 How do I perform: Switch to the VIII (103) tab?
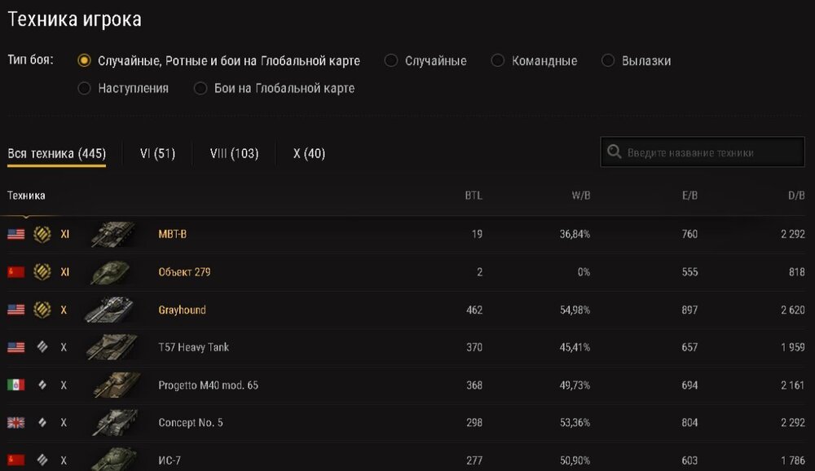coord(235,153)
